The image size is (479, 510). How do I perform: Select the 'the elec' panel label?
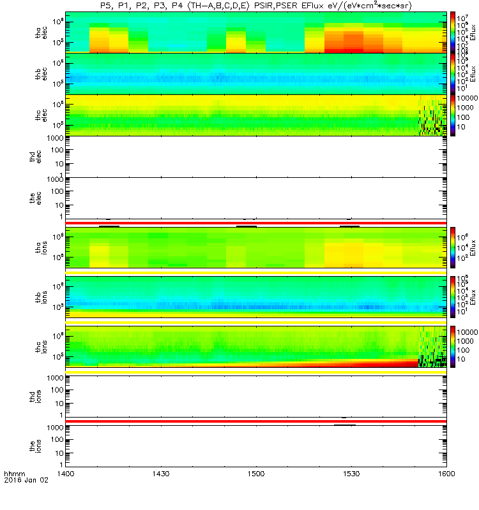tap(35, 198)
